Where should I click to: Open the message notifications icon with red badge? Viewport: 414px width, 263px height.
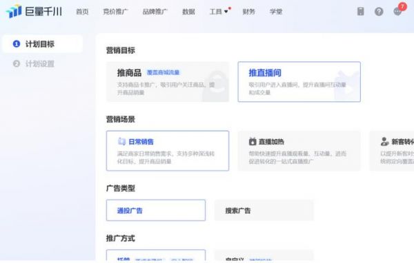(x=397, y=11)
